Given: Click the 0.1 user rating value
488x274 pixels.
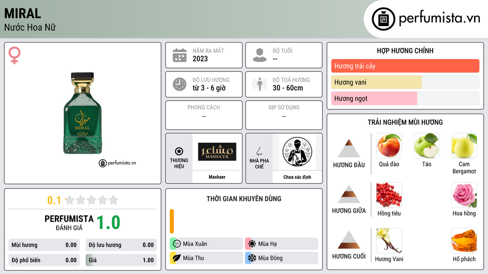Looking at the screenshot, I should 54,200.
